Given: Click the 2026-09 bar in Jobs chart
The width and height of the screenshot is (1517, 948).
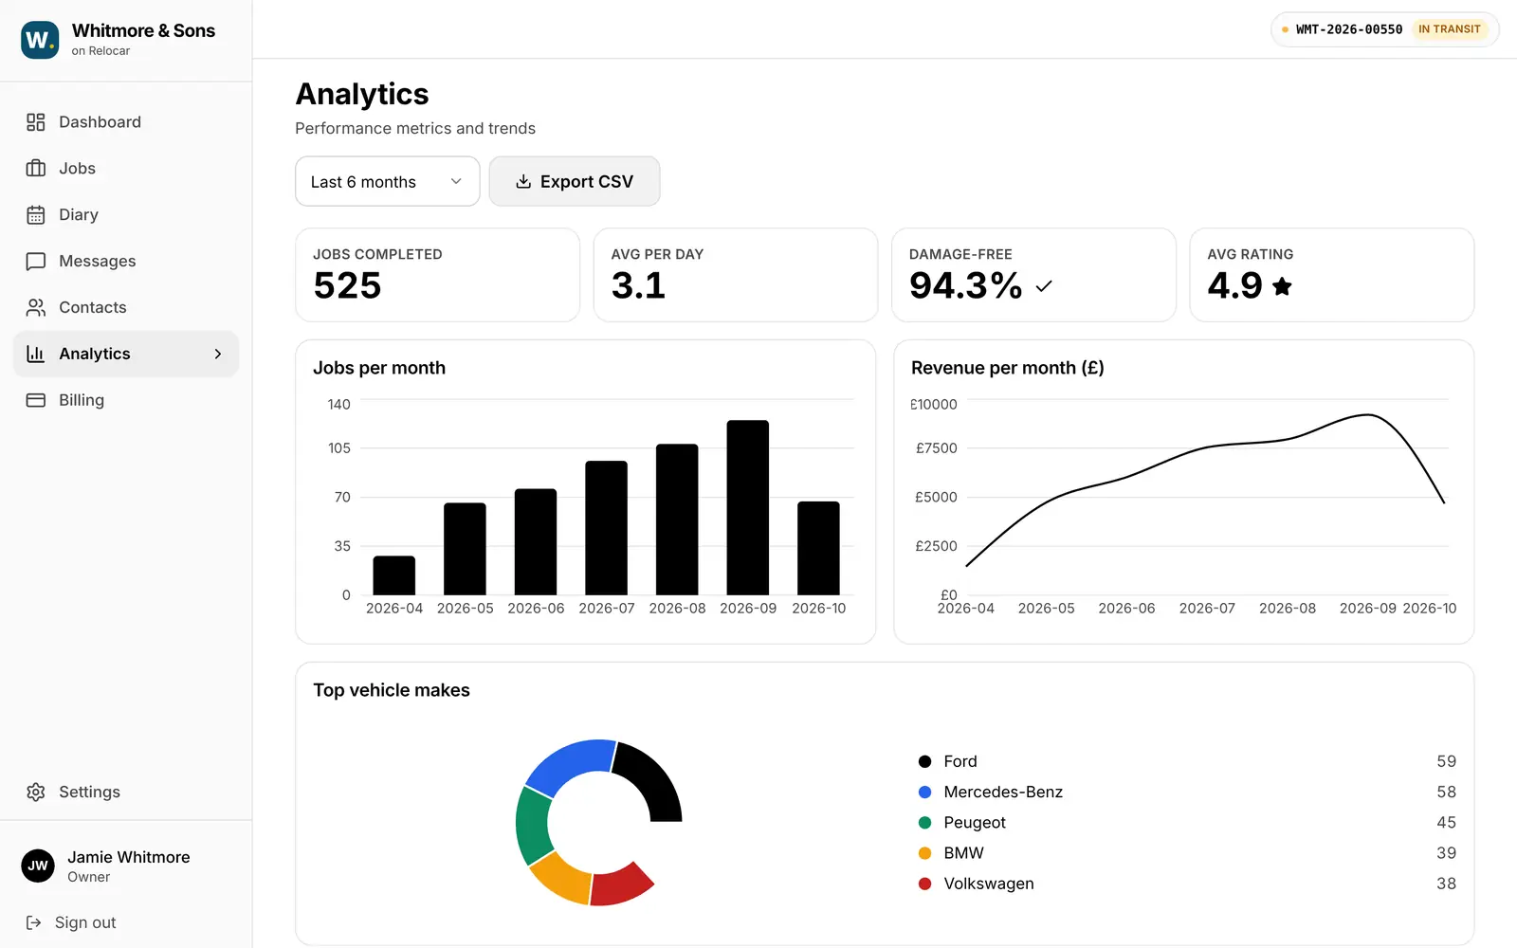Looking at the screenshot, I should pos(748,508).
